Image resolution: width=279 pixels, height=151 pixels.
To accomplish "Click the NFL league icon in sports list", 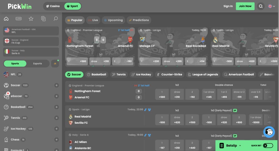I will click(6, 74).
